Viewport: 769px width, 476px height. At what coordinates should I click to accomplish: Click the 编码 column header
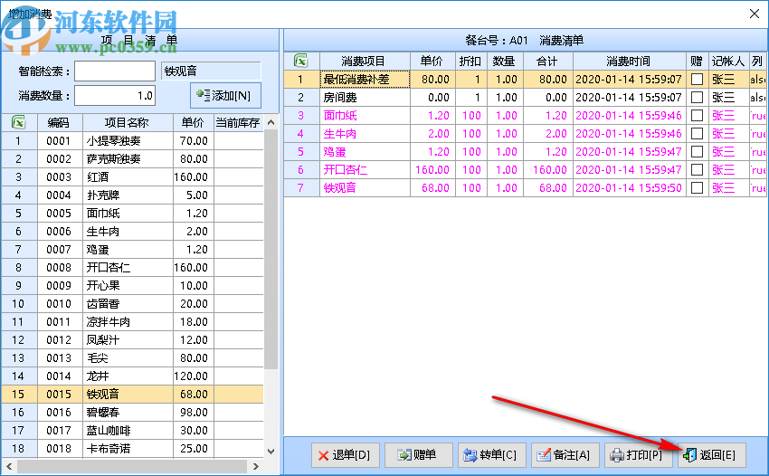[x=60, y=123]
